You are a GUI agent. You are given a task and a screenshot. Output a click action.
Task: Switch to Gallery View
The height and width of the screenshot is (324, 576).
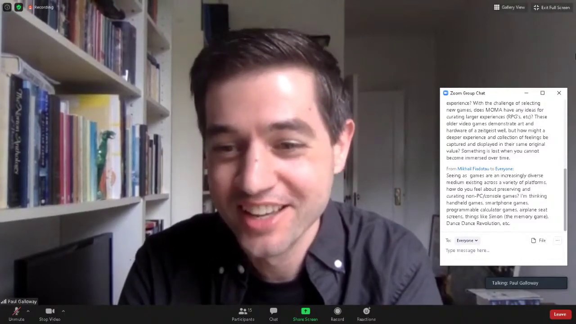(x=509, y=7)
